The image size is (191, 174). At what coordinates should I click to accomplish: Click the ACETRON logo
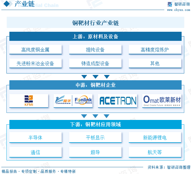click(118, 101)
